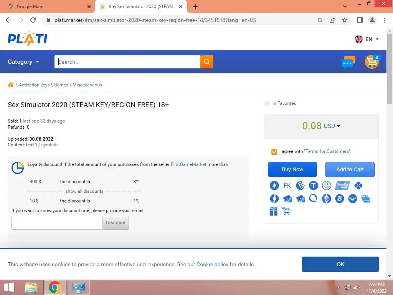
Task: Close the Google Maps tab
Action: pos(89,7)
